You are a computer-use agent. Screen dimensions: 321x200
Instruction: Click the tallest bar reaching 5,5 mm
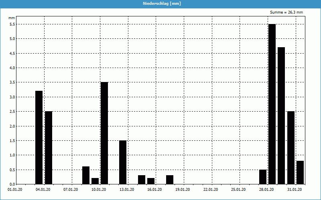click(272, 104)
